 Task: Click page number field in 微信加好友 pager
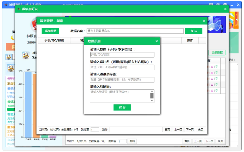tap(122, 141)
